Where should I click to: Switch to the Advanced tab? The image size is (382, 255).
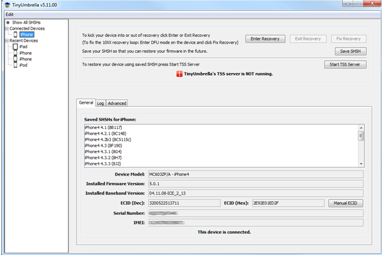point(117,103)
